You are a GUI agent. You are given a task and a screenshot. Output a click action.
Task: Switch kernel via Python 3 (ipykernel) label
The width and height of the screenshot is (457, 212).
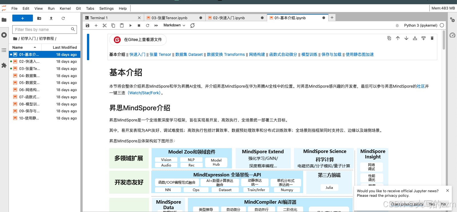point(420,25)
